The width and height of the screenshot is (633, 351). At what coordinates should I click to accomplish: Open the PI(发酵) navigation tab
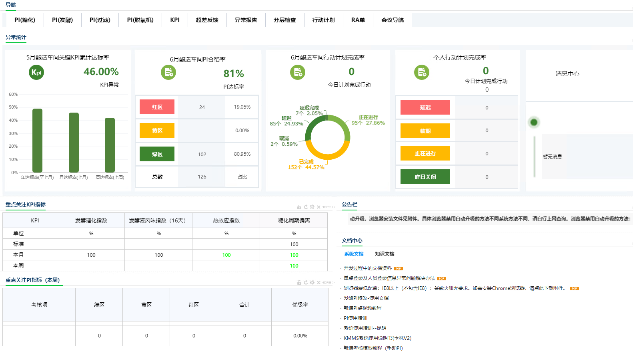coord(62,20)
